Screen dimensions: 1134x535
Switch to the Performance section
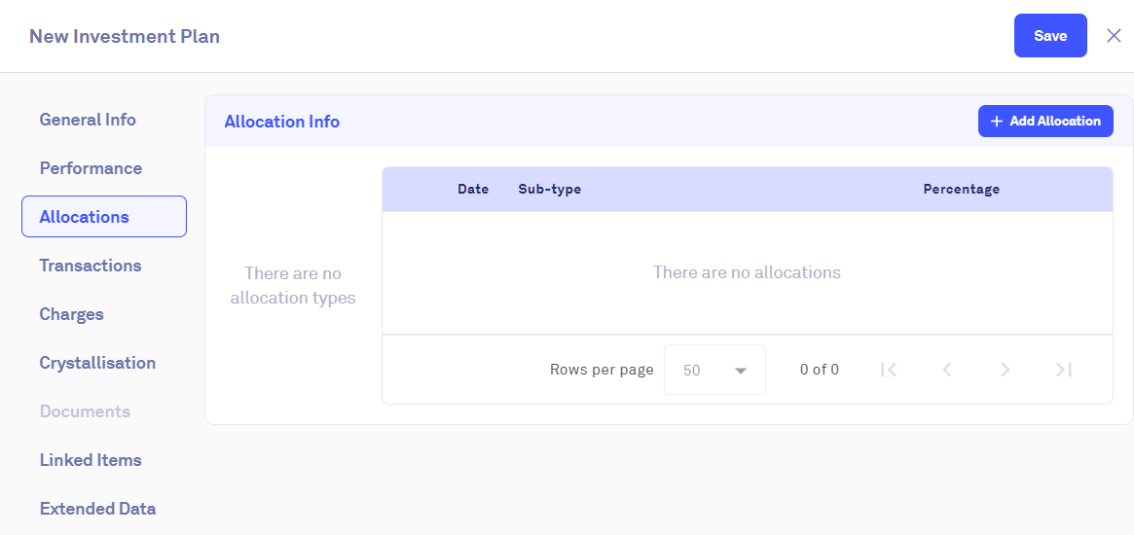[91, 168]
